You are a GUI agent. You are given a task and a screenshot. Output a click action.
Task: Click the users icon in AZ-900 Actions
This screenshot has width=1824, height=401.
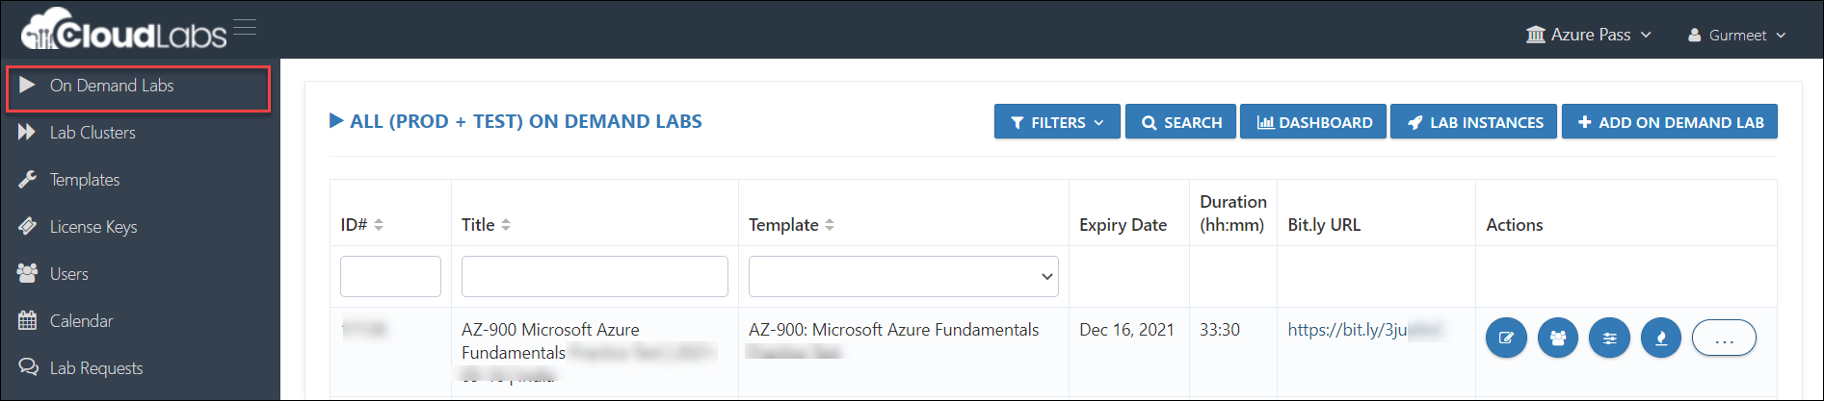coord(1557,338)
